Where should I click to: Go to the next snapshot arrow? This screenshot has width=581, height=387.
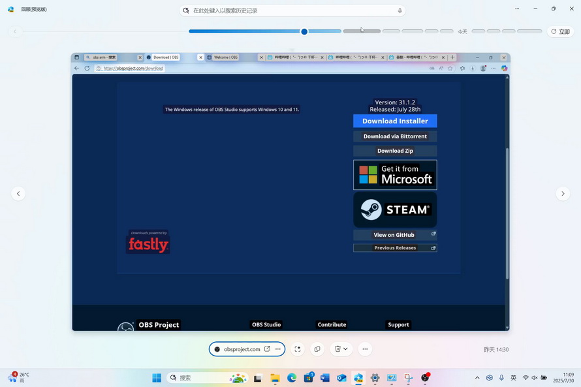point(563,194)
